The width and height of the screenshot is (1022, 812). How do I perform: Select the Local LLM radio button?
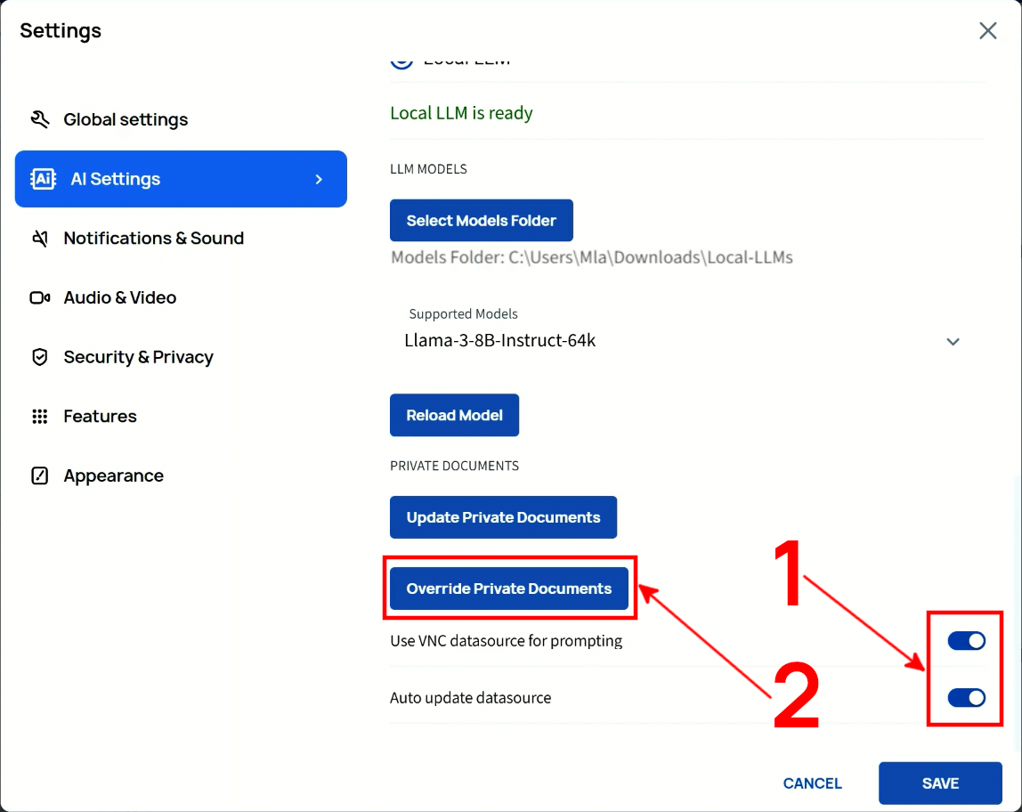[x=401, y=60]
